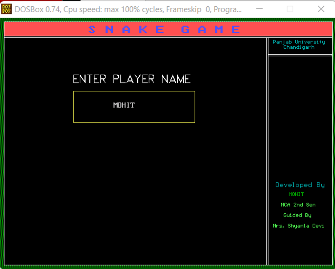Click the right sidebar panel
The image size is (335, 269).
click(300, 123)
